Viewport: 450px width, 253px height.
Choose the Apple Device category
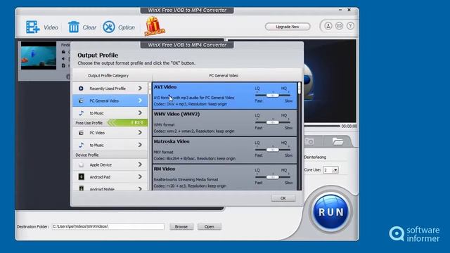point(110,164)
